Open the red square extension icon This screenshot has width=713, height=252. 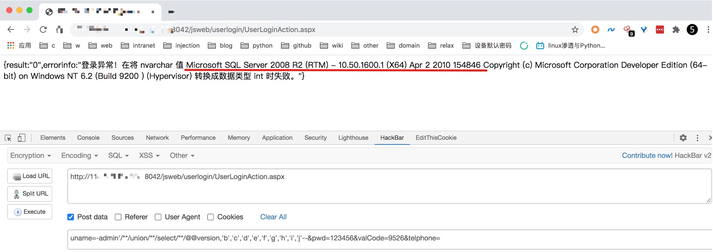(x=660, y=30)
